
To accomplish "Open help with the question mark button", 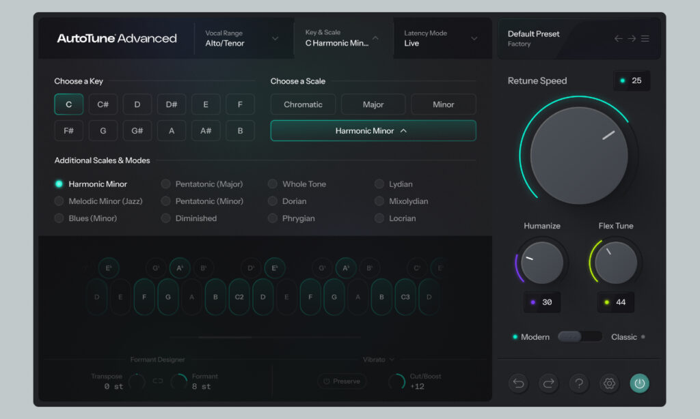I will pos(579,383).
